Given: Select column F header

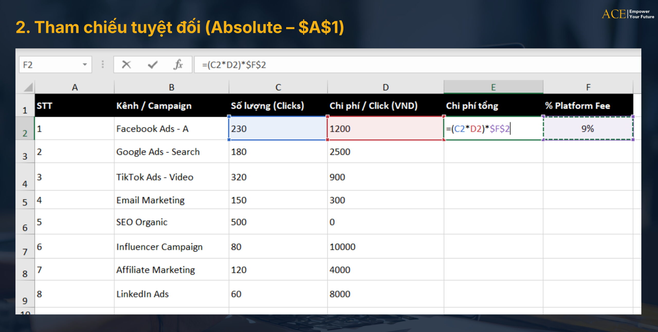Looking at the screenshot, I should click(589, 87).
